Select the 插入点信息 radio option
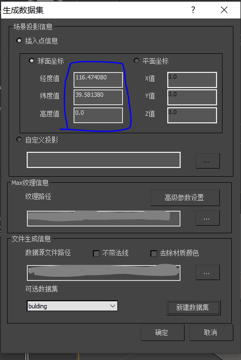This screenshot has width=241, height=360. pyautogui.click(x=19, y=40)
